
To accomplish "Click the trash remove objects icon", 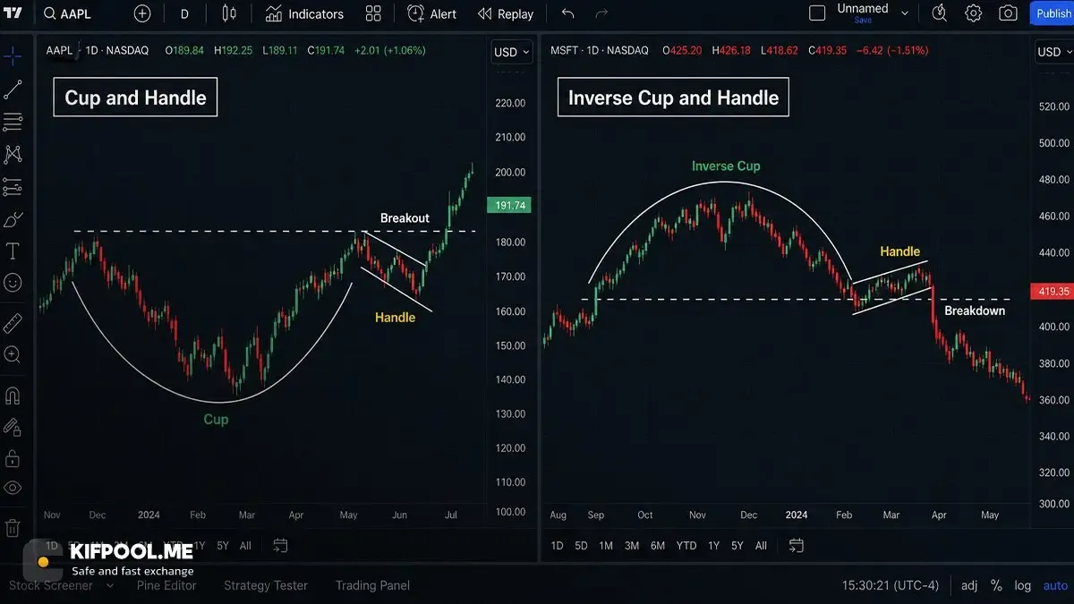I will click(13, 528).
